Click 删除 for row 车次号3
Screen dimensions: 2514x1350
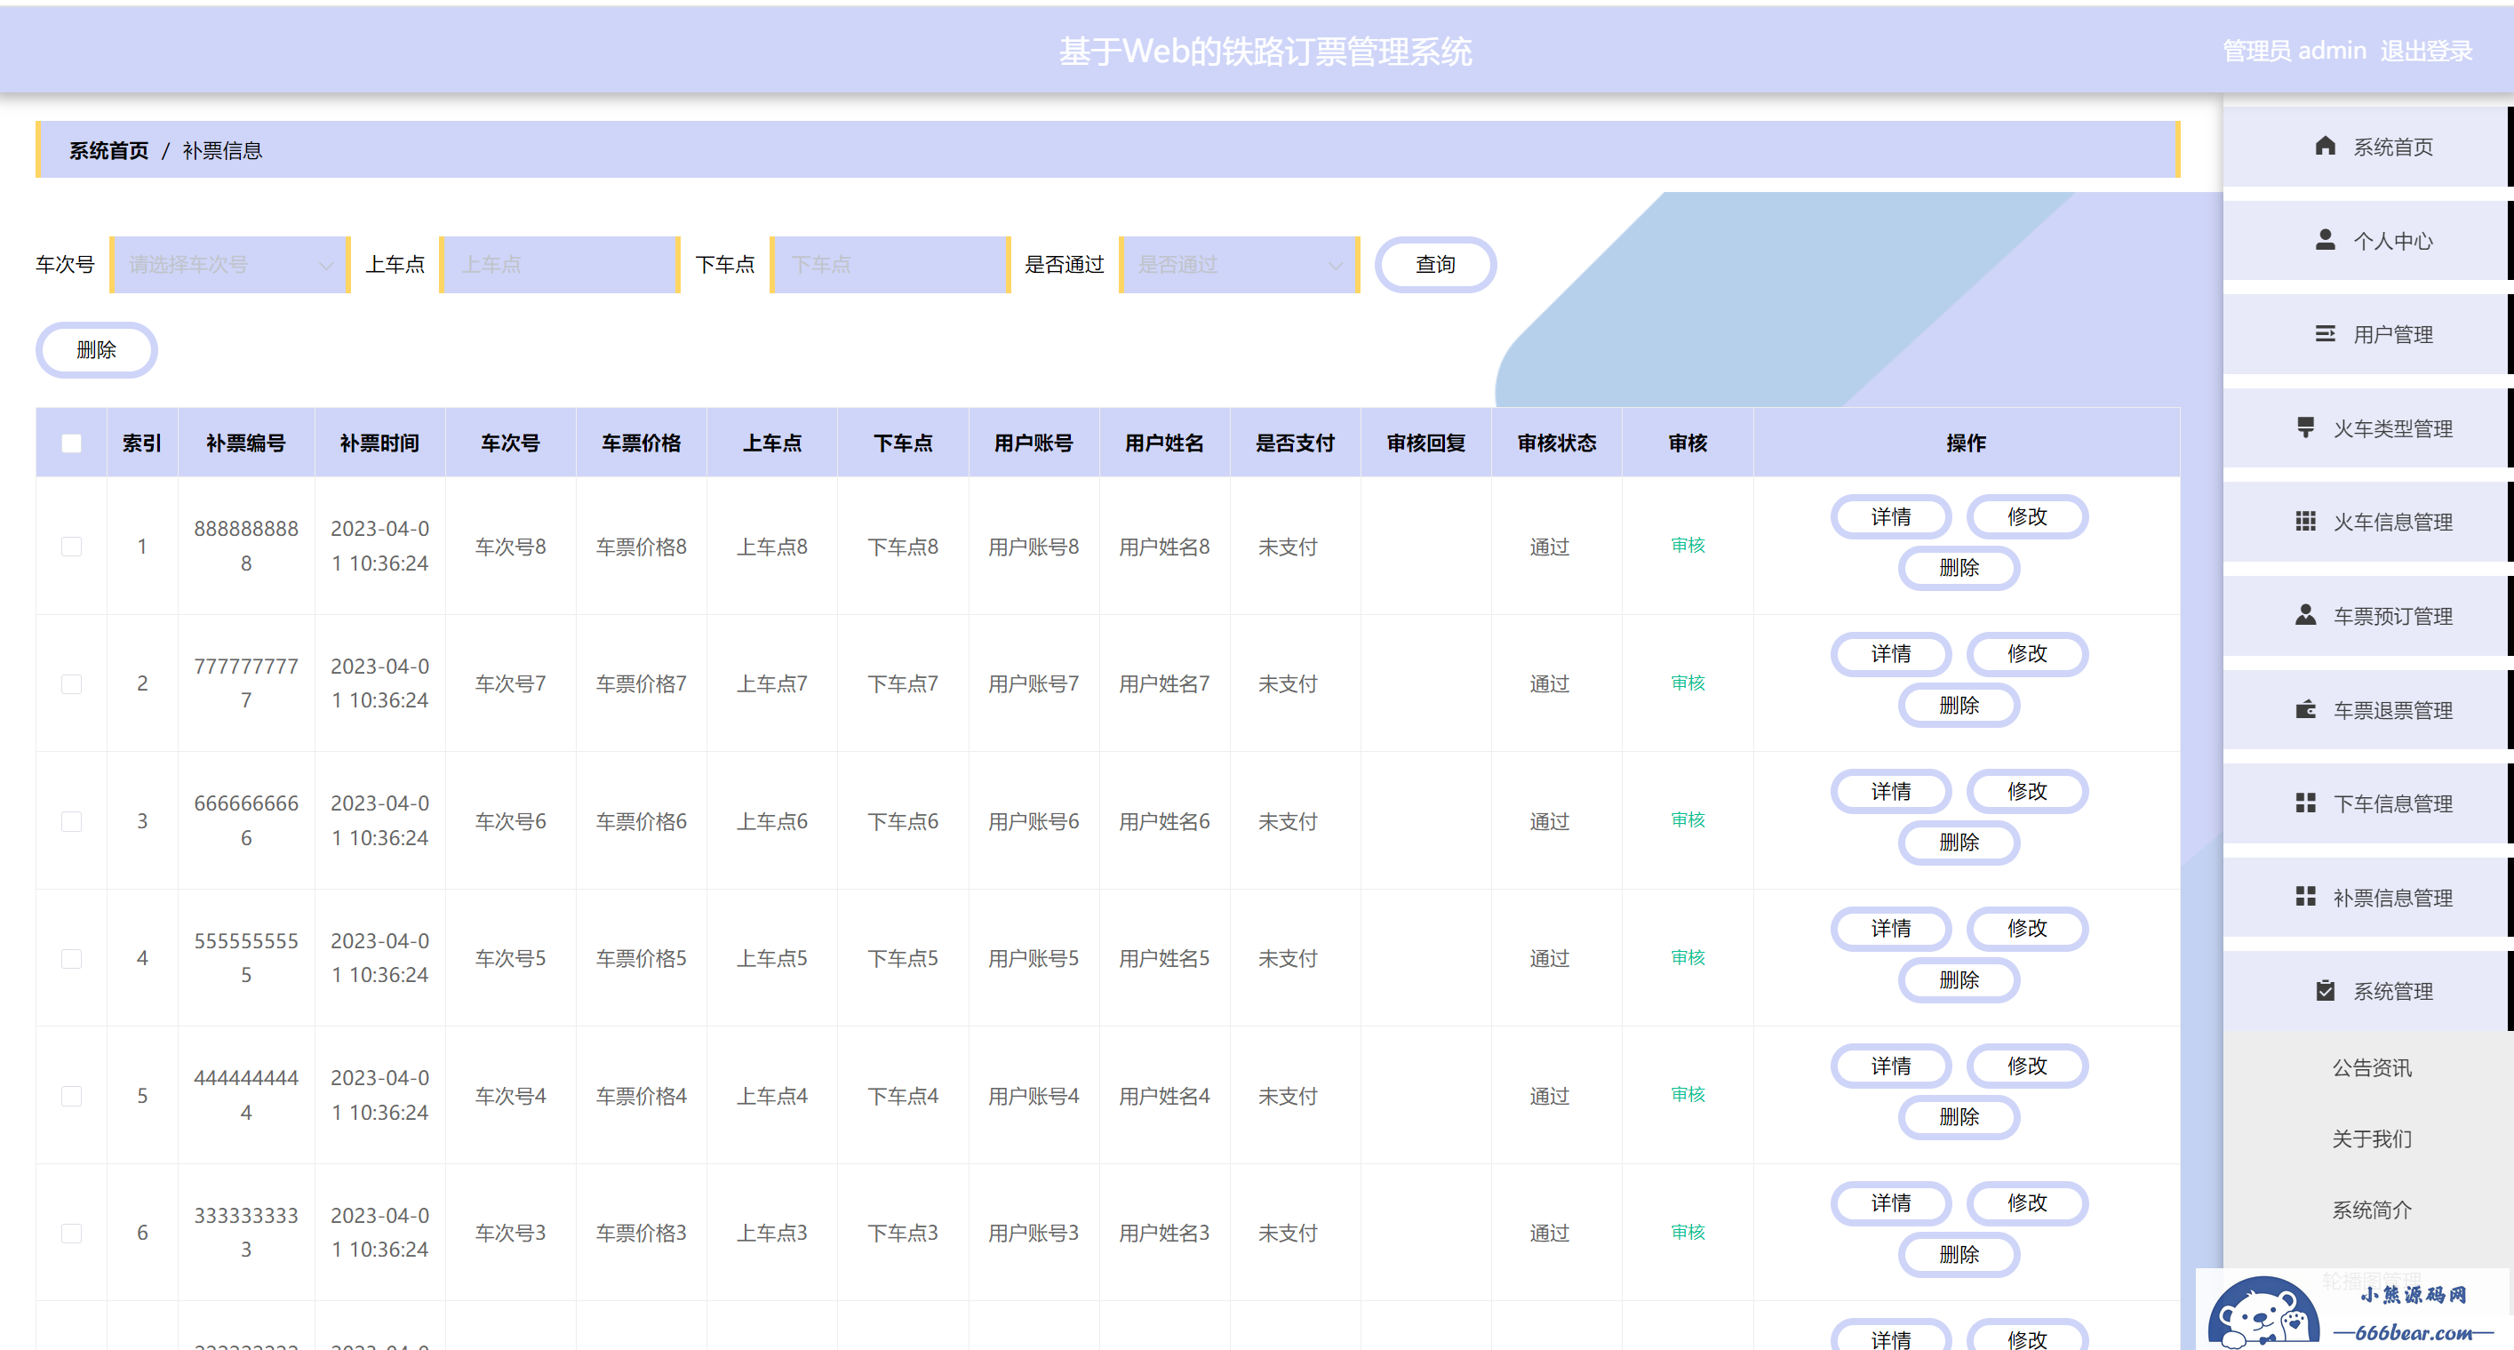point(1959,1254)
